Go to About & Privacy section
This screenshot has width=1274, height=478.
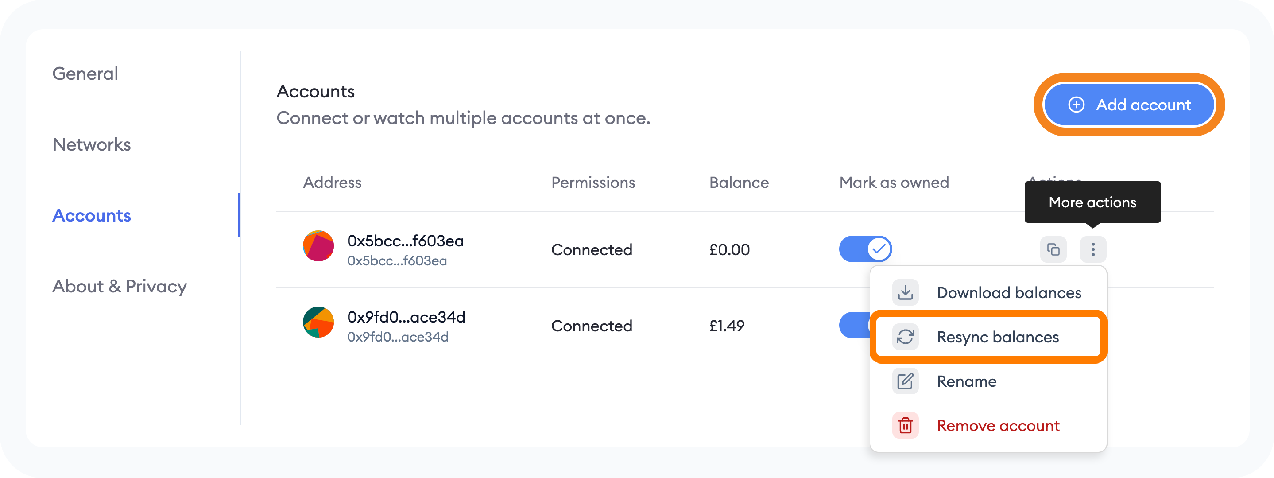[120, 286]
